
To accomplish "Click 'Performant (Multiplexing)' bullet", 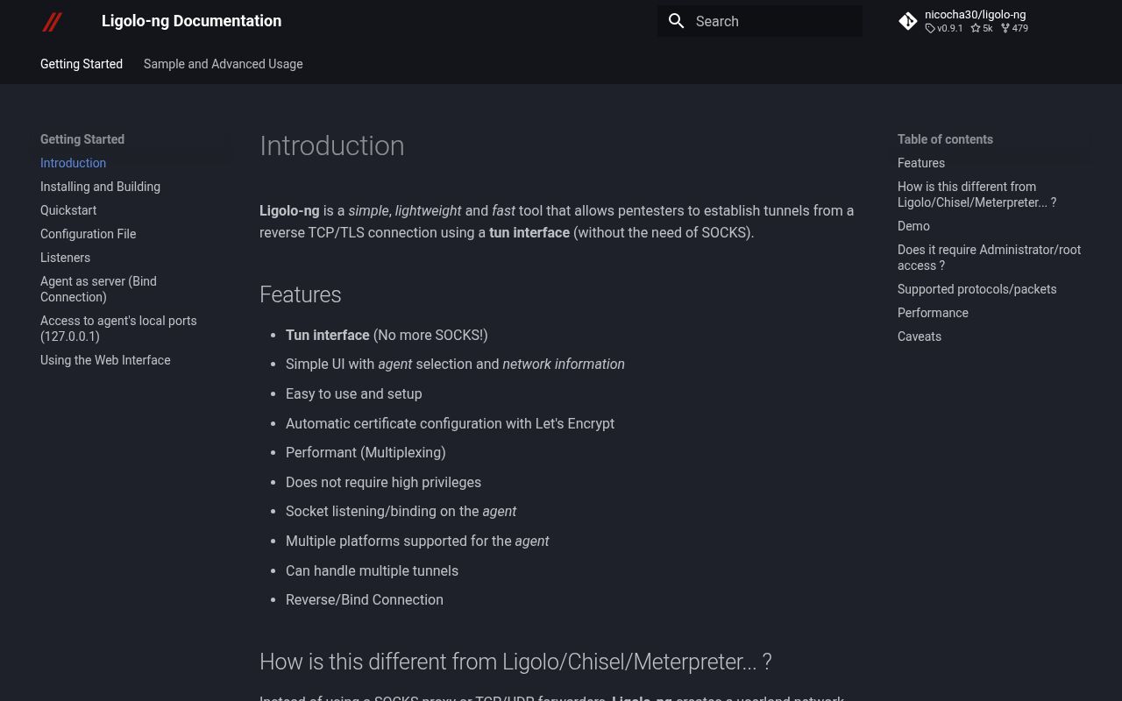I will tap(366, 452).
